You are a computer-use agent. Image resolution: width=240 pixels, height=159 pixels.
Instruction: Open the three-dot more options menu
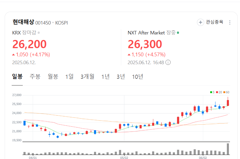[230, 22]
